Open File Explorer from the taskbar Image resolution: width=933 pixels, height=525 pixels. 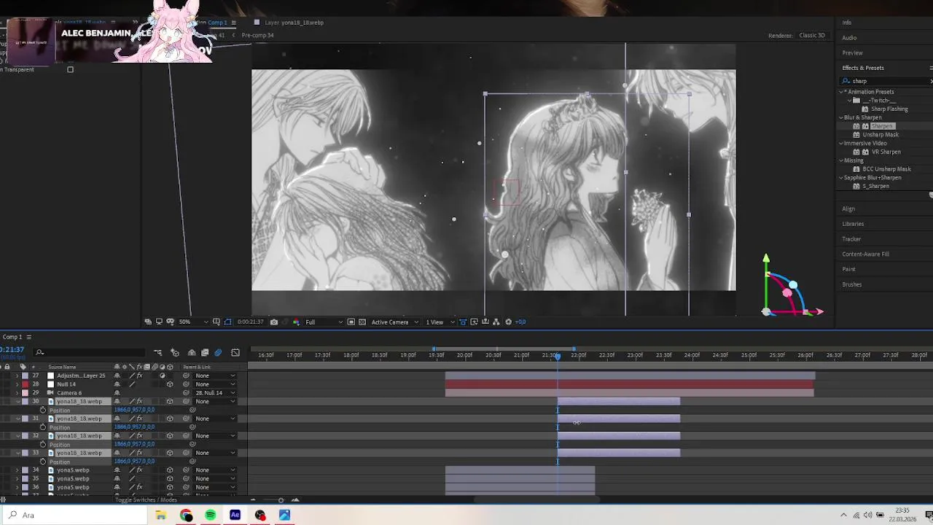161,516
